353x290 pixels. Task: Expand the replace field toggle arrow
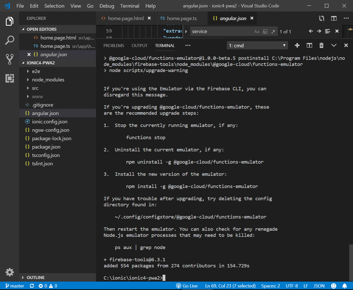(186, 32)
